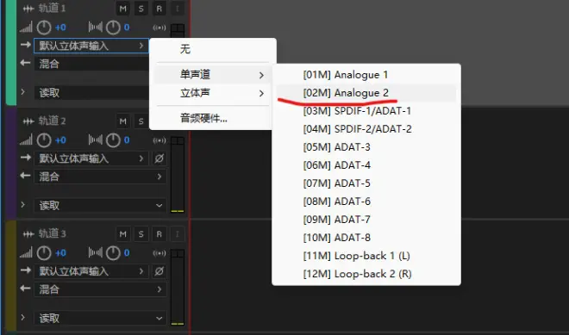Expand Track 3 automation lanes chevron
Viewport: 569px width, 335px height.
(23, 318)
